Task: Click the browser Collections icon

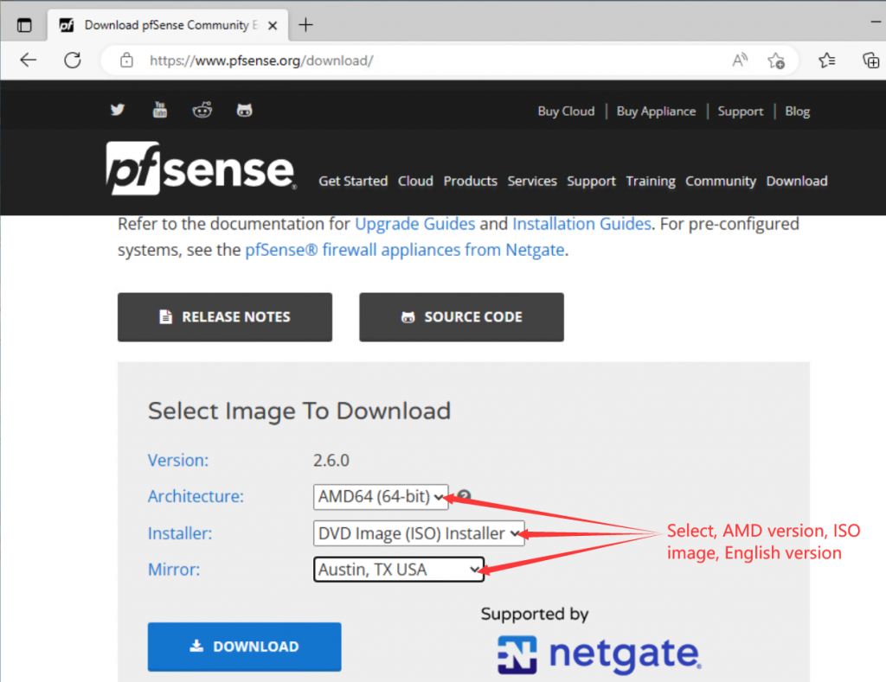Action: 870,61
